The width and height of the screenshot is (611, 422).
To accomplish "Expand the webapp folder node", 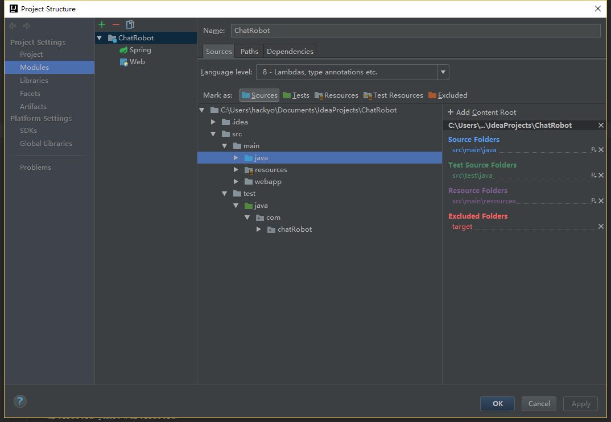I will (x=236, y=182).
